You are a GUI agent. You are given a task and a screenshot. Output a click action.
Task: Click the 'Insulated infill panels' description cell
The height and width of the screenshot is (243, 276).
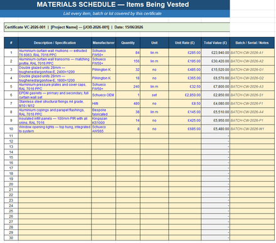[x=55, y=120]
